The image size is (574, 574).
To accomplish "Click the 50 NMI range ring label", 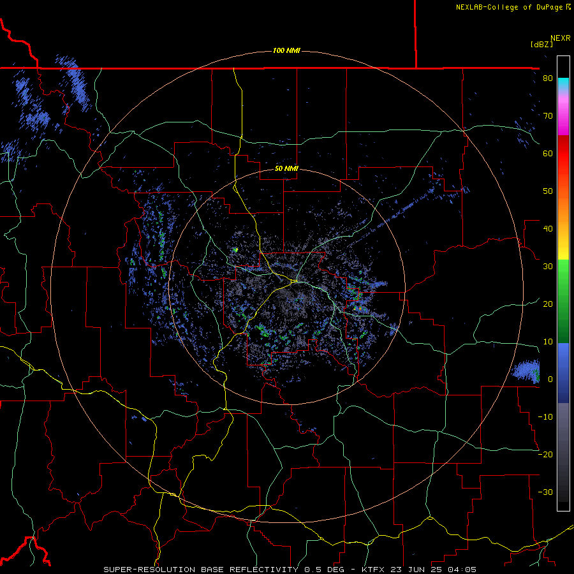I will click(286, 168).
